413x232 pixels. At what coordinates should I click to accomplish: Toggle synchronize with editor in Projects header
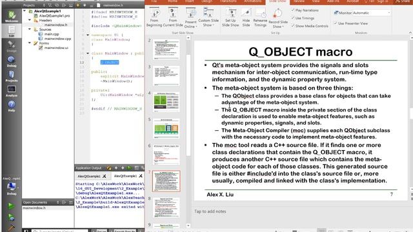[x=57, y=5]
